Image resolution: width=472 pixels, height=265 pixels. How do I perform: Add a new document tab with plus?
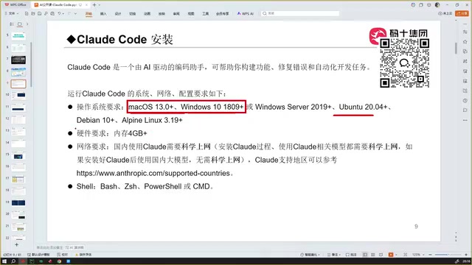point(94,5)
